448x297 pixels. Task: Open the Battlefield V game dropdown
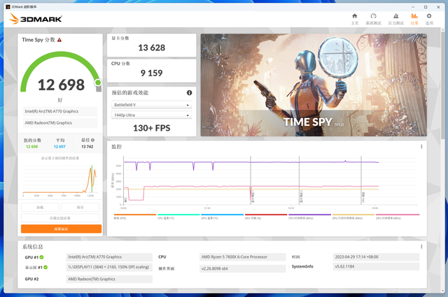click(151, 105)
